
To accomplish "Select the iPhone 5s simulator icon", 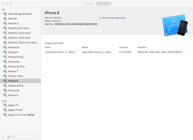I will pyautogui.click(x=5, y=47).
